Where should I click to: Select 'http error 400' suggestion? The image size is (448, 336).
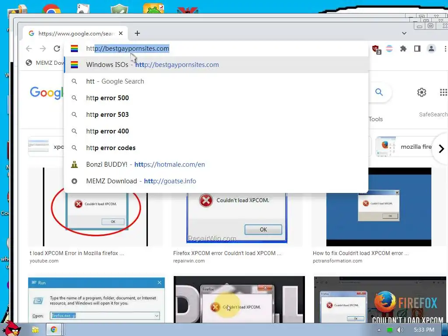[216, 131]
